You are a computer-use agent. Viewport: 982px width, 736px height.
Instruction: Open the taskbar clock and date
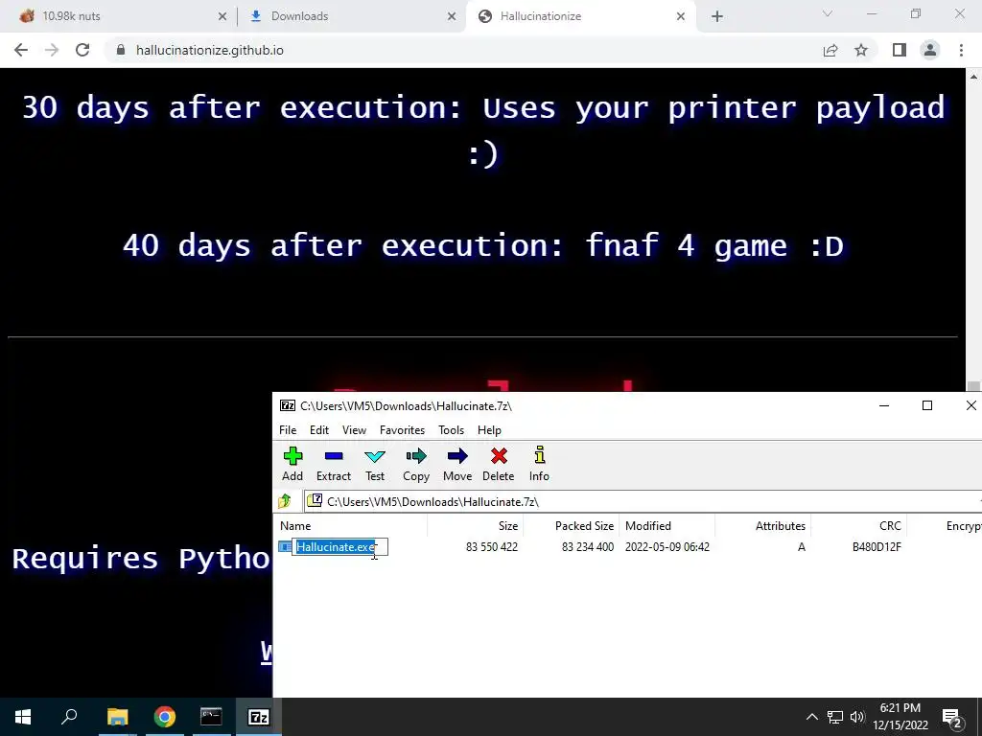pos(900,717)
